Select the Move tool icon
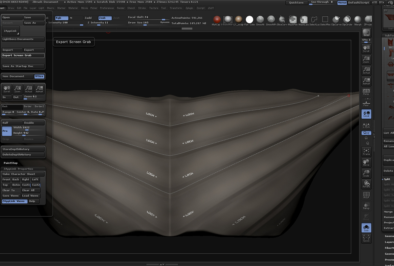The image size is (394, 266). [x=366, y=162]
